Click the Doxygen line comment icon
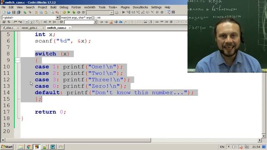This screenshot has width=267, height=150. click(x=20, y=22)
